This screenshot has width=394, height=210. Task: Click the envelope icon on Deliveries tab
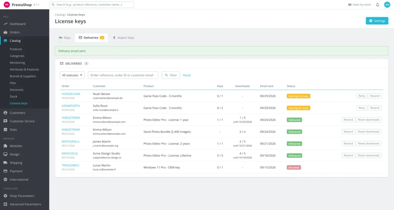80,38
